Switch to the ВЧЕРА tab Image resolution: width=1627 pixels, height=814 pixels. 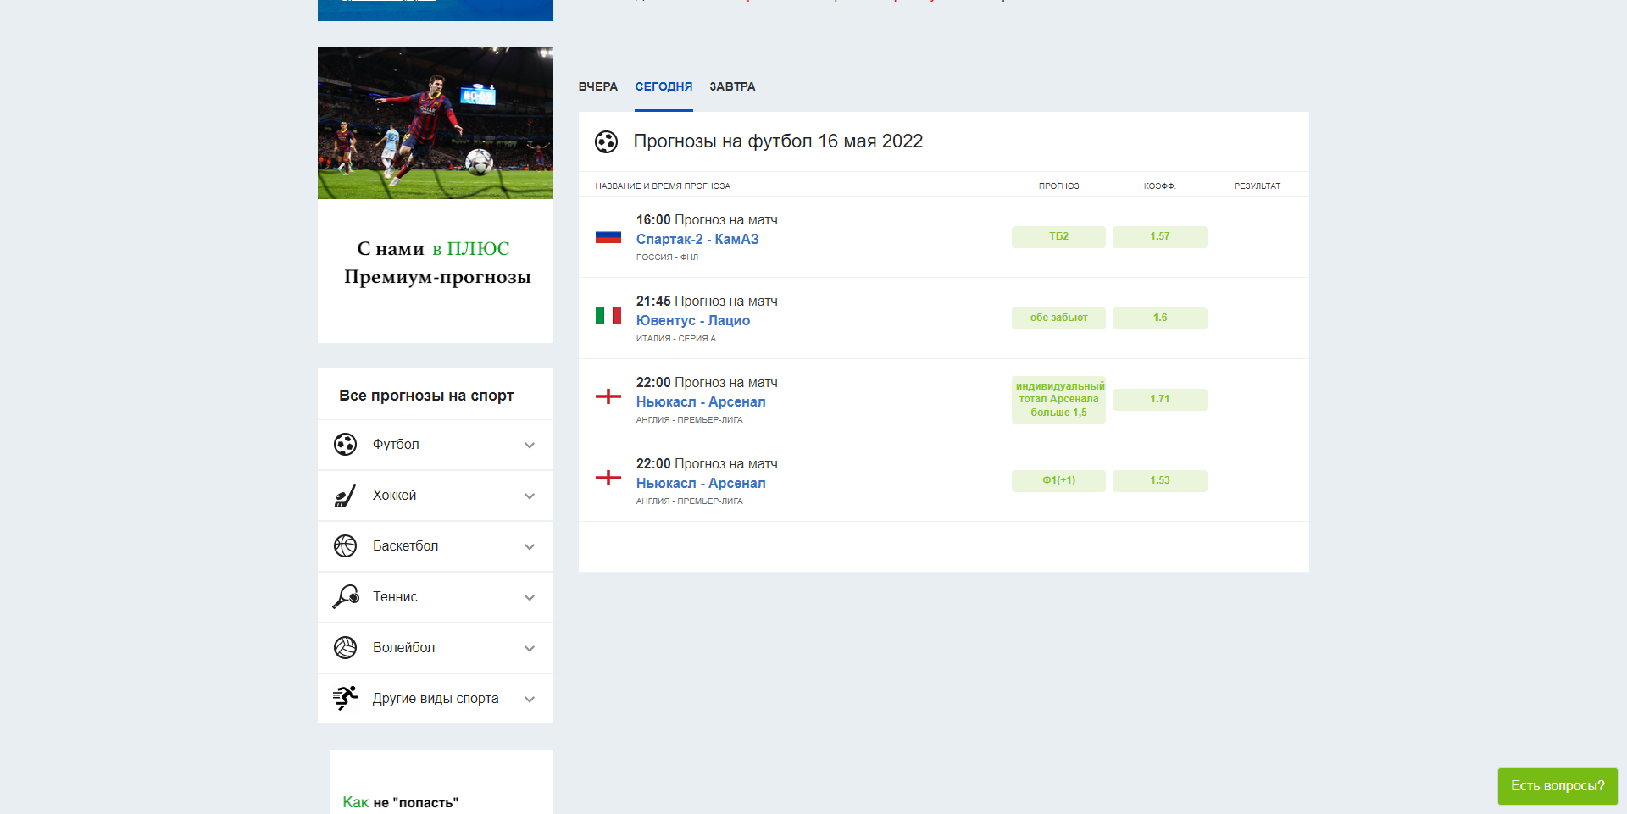point(597,86)
